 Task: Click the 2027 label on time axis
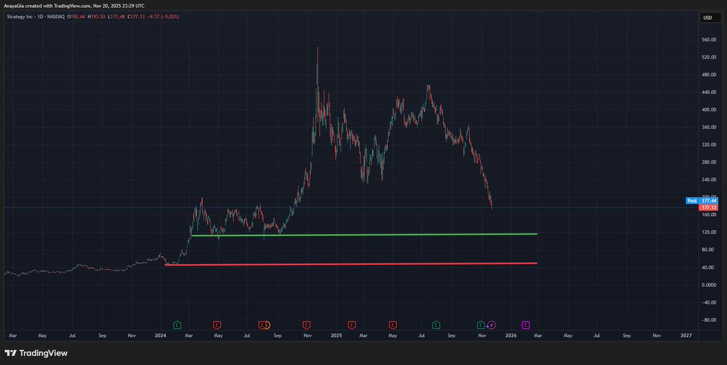click(686, 335)
